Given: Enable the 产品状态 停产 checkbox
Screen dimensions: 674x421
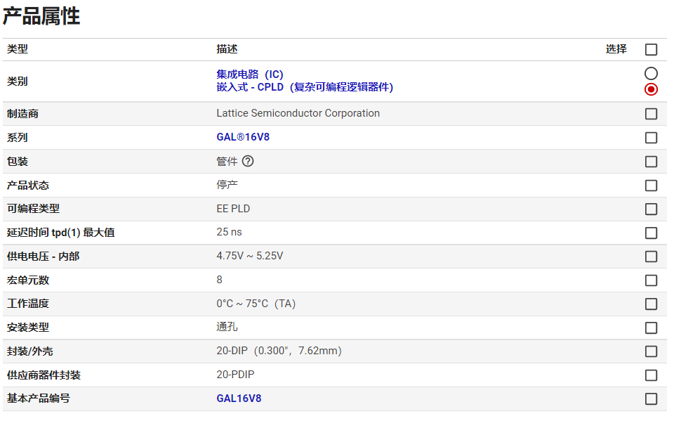Looking at the screenshot, I should point(651,186).
